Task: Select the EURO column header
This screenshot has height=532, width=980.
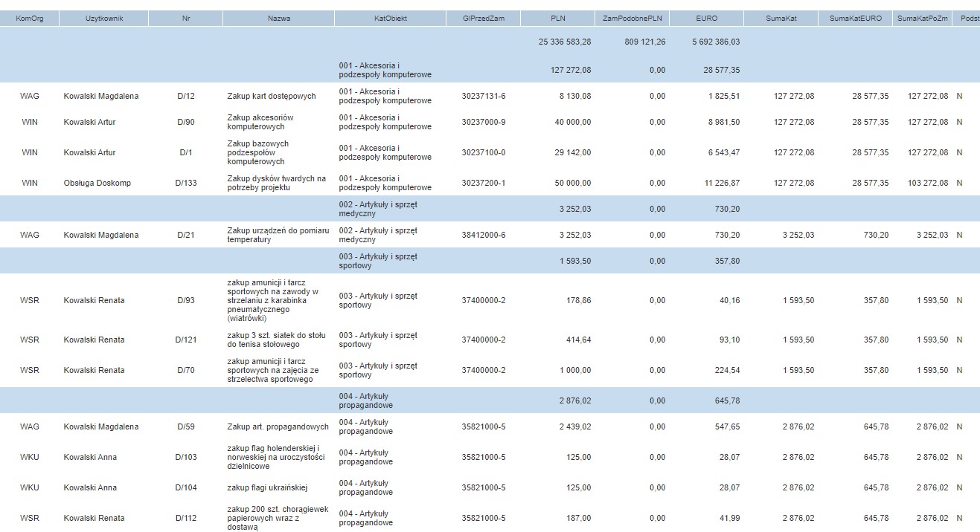Action: pos(707,18)
